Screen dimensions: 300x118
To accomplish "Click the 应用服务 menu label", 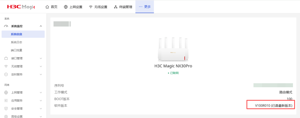I will [x=17, y=101].
